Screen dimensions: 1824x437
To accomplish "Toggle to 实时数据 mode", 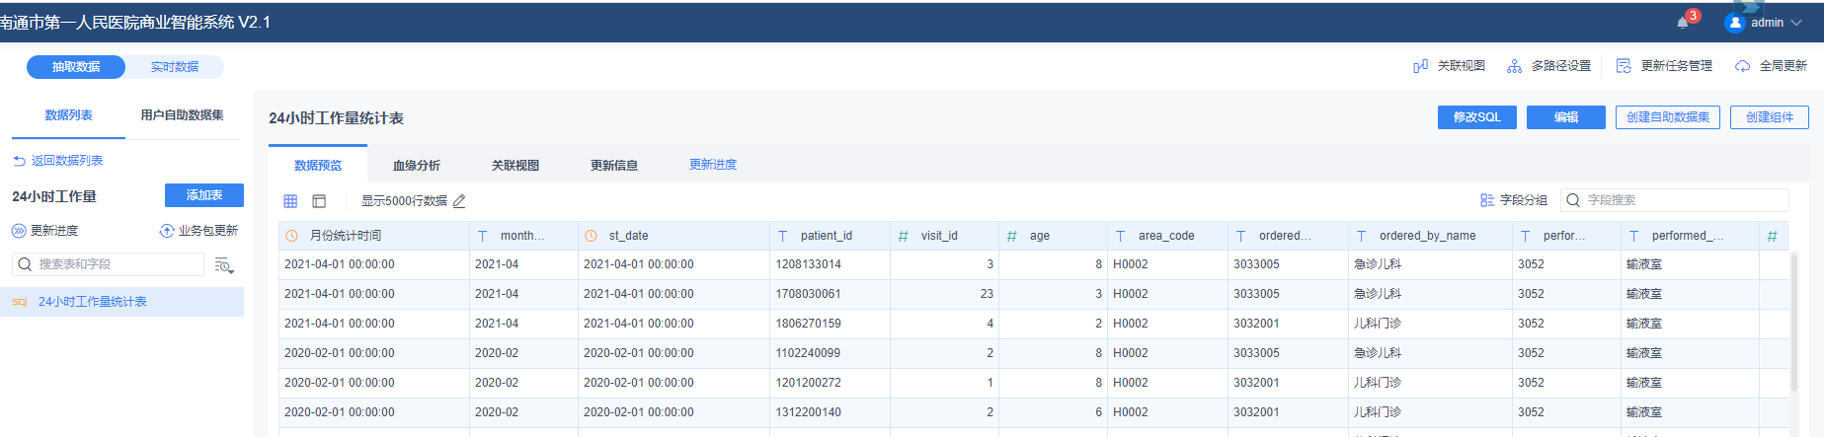I will [175, 67].
